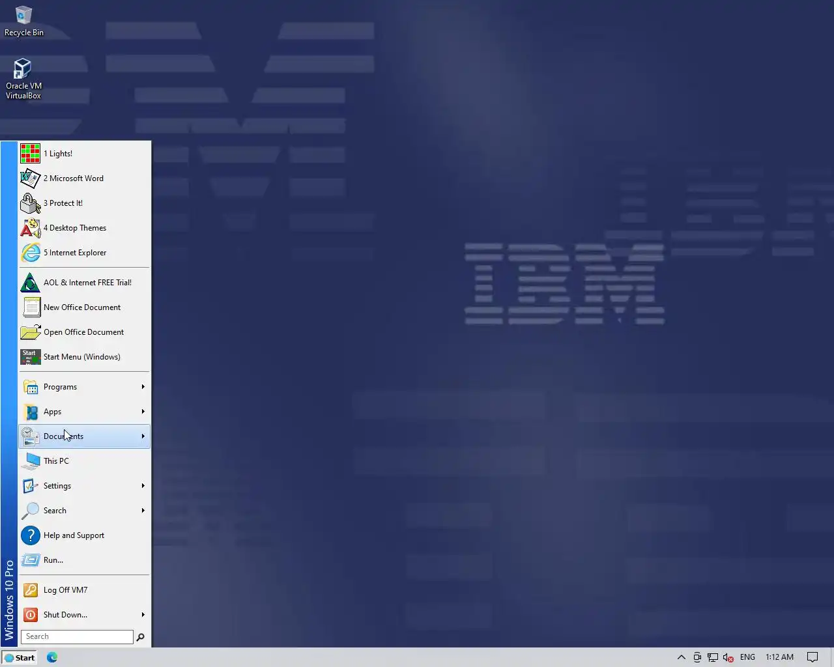Click the Log Off key icon
The width and height of the screenshot is (834, 667).
[30, 590]
